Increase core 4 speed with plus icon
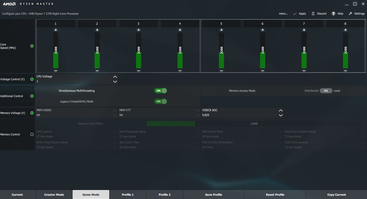The height and width of the screenshot is (199, 367). tap(180, 30)
